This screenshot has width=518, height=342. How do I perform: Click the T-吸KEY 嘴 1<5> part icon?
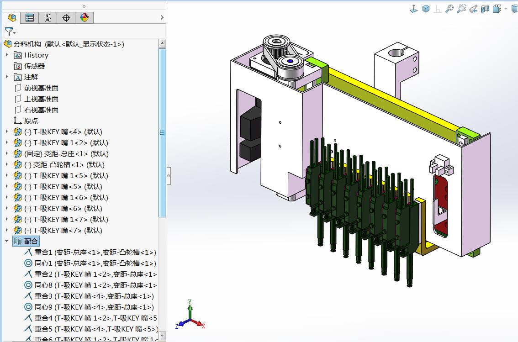18,175
